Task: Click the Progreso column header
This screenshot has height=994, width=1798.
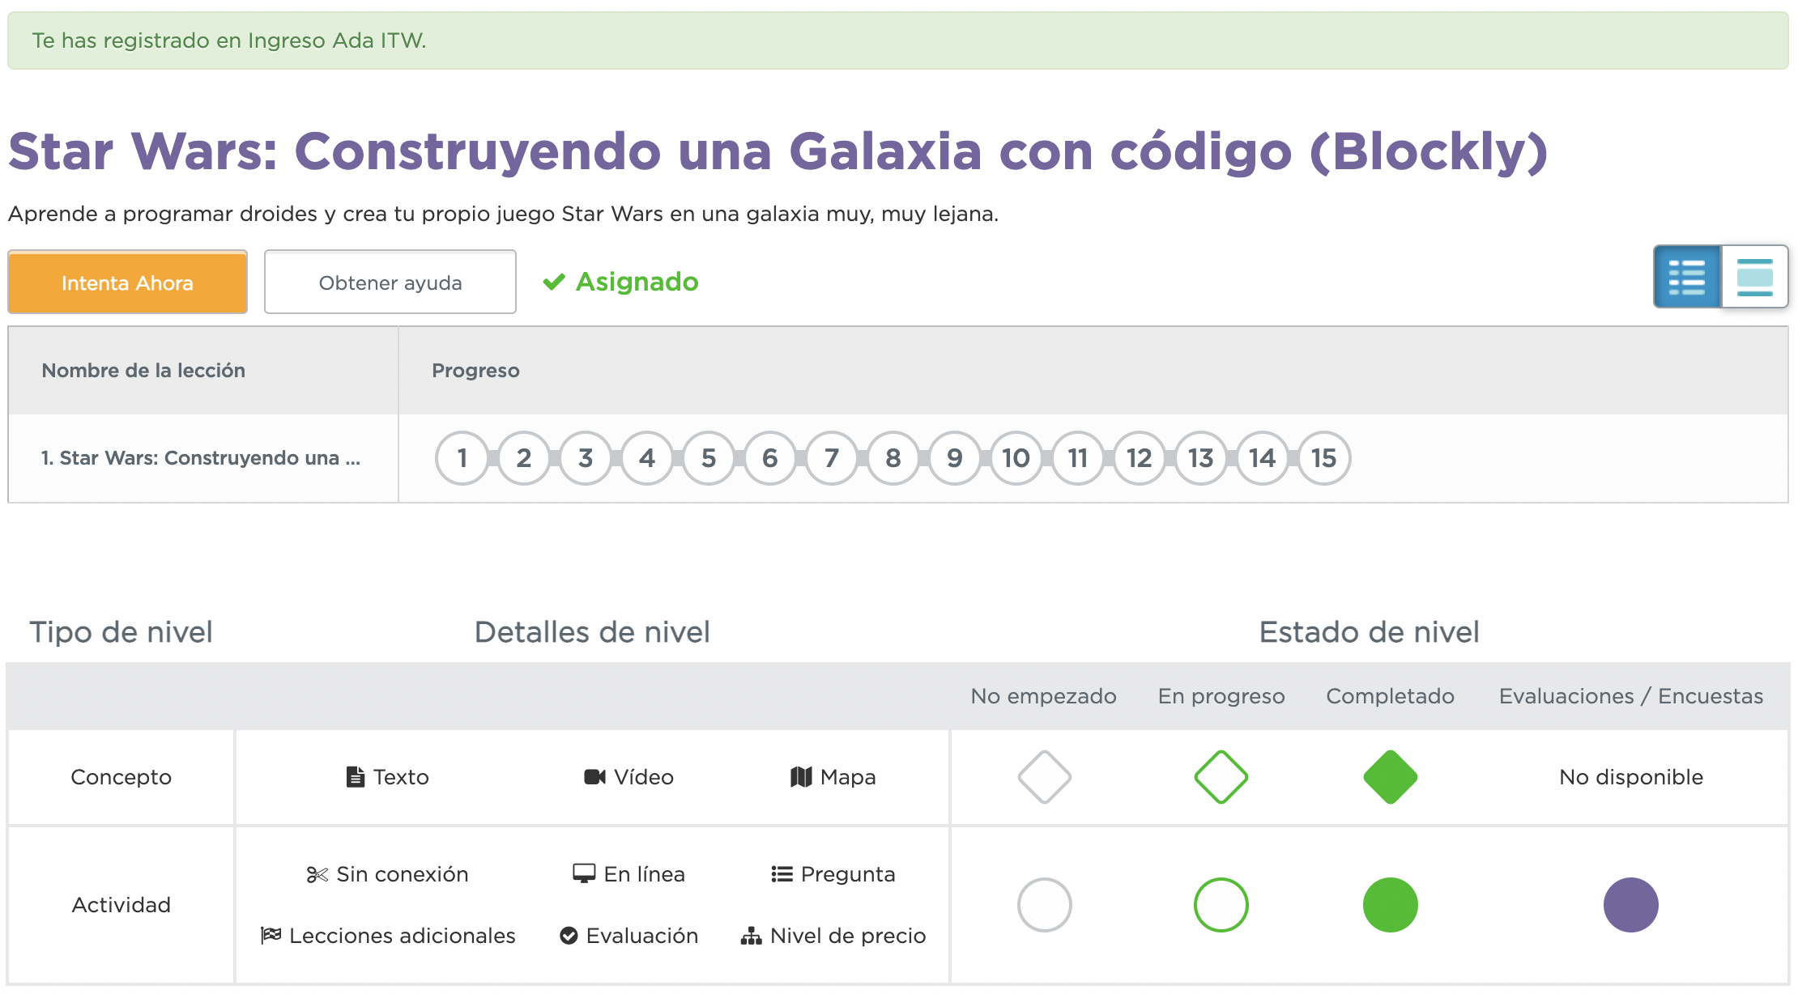Action: click(475, 371)
